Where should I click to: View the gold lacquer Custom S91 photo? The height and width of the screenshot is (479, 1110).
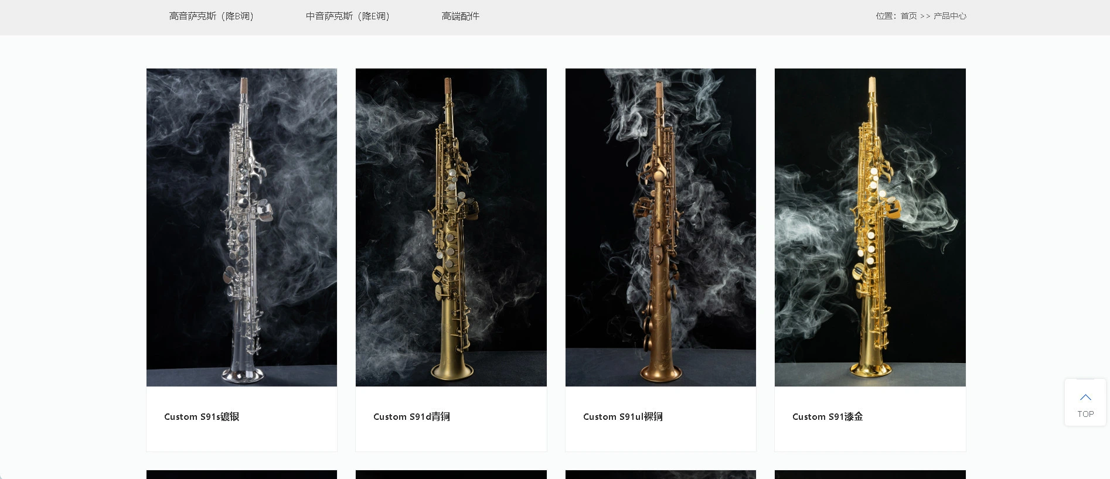(x=870, y=227)
